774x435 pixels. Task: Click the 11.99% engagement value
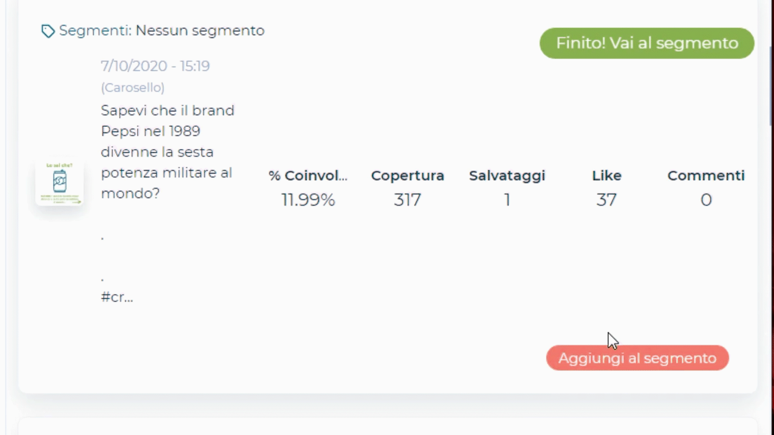(308, 200)
